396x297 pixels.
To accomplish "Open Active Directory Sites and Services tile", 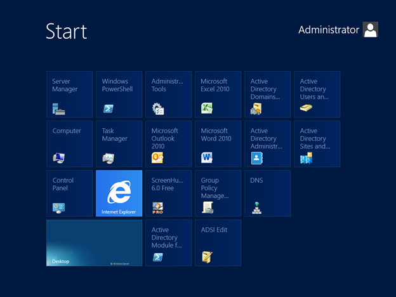I will coord(317,144).
